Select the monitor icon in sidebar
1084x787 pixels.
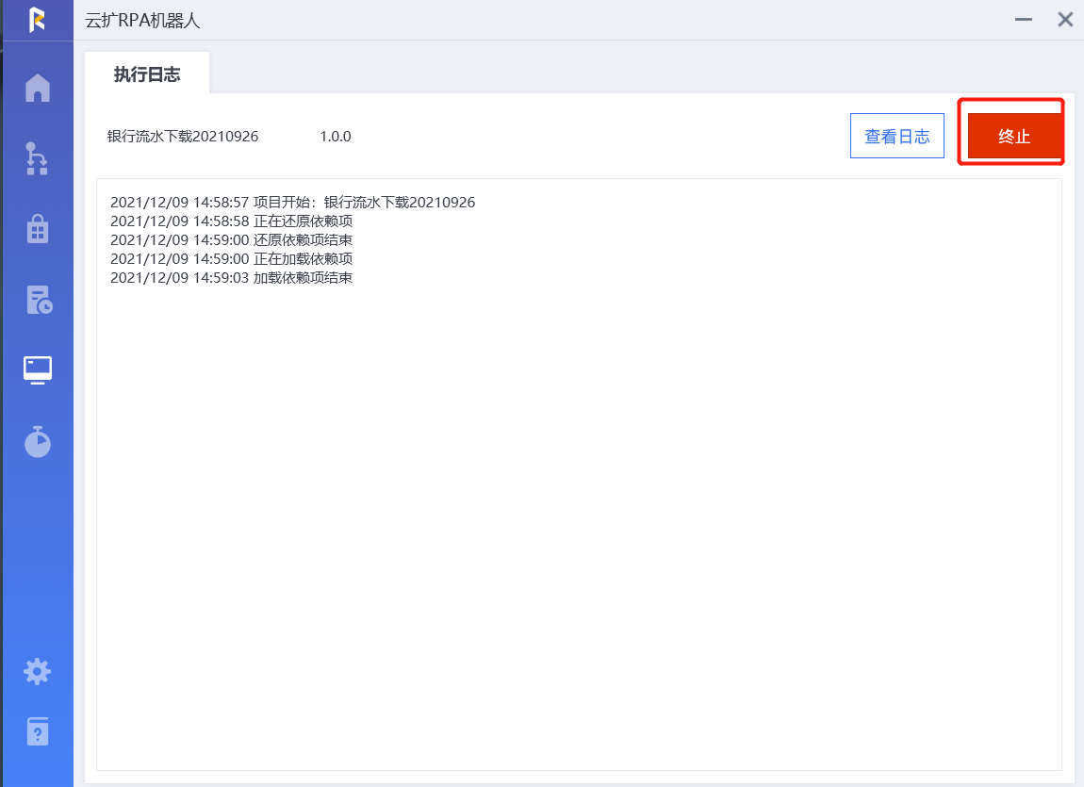[38, 369]
